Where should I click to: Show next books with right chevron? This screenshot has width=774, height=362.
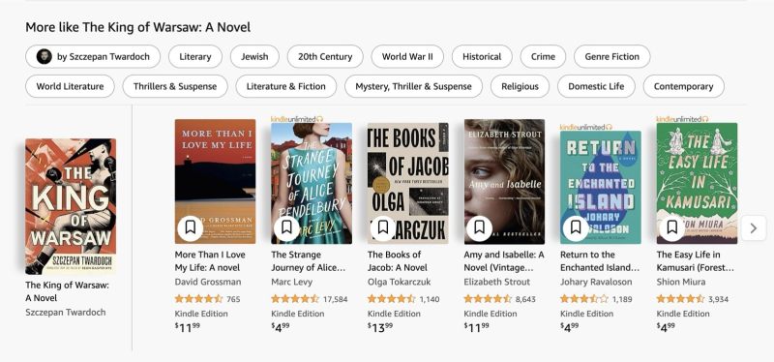(x=754, y=228)
